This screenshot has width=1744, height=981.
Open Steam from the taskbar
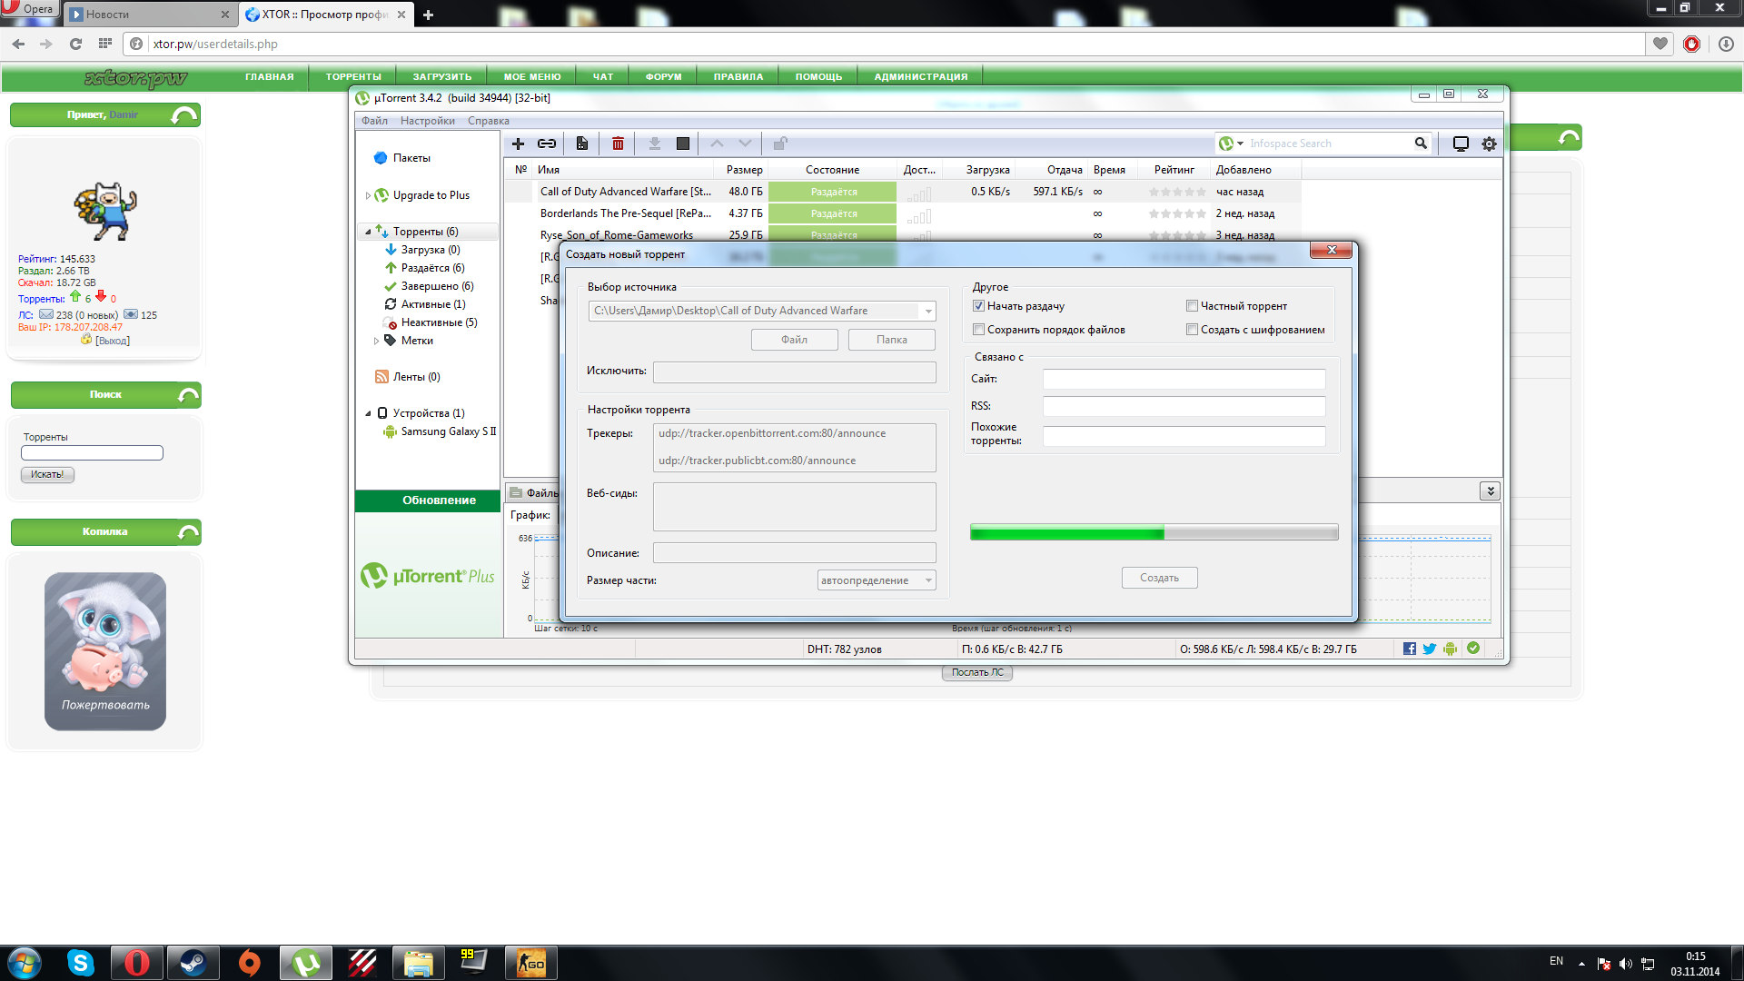coord(193,963)
